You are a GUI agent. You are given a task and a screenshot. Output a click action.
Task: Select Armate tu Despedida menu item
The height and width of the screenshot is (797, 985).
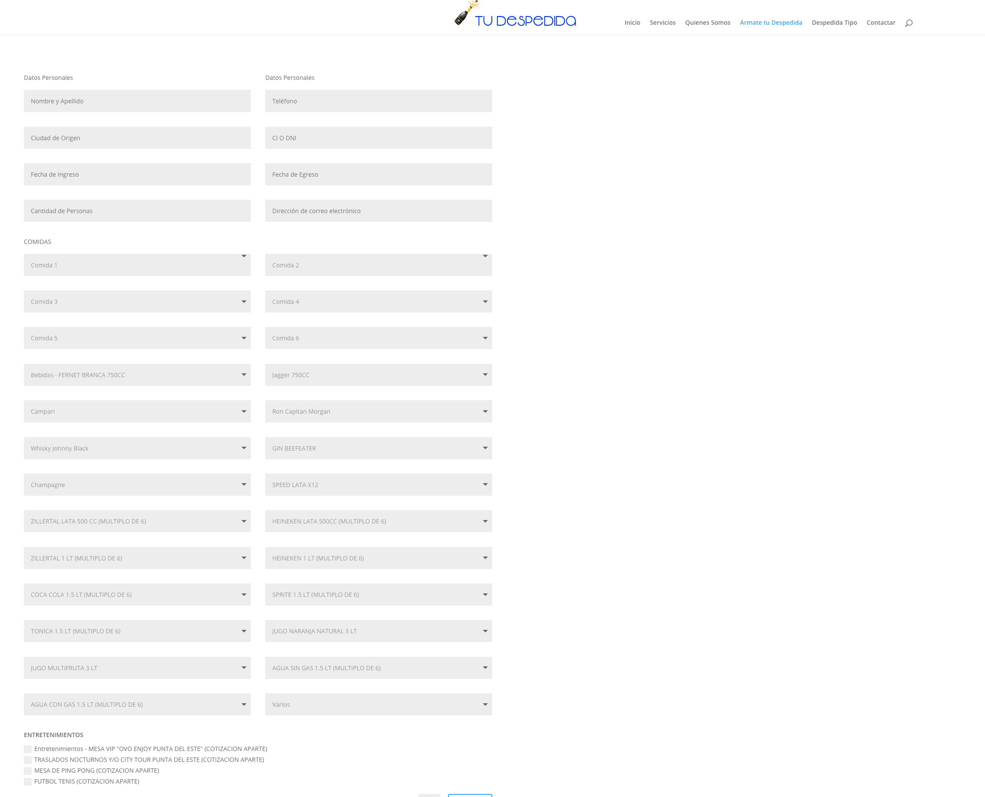point(771,23)
